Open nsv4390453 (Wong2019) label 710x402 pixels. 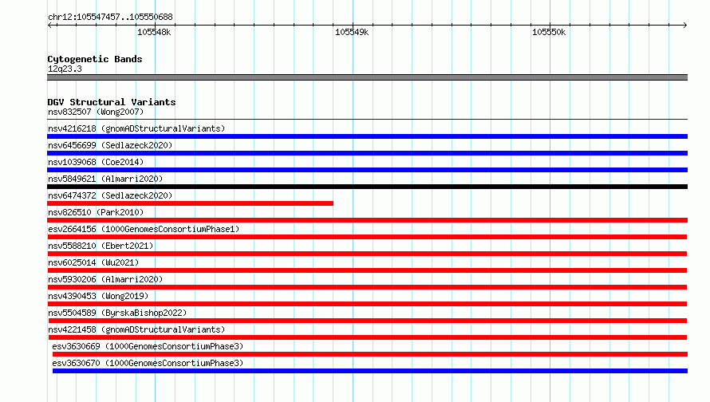98,296
